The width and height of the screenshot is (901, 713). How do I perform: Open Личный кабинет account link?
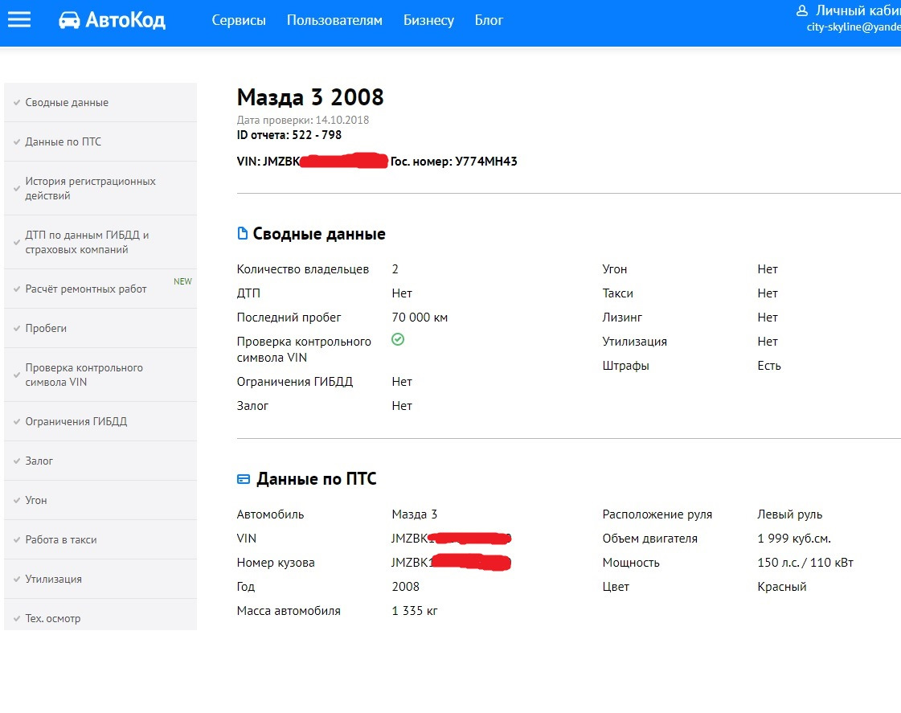(857, 10)
